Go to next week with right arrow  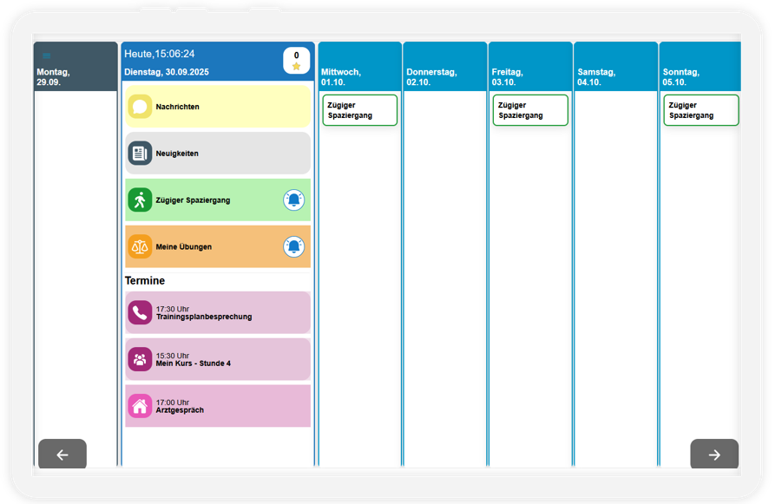pos(714,454)
